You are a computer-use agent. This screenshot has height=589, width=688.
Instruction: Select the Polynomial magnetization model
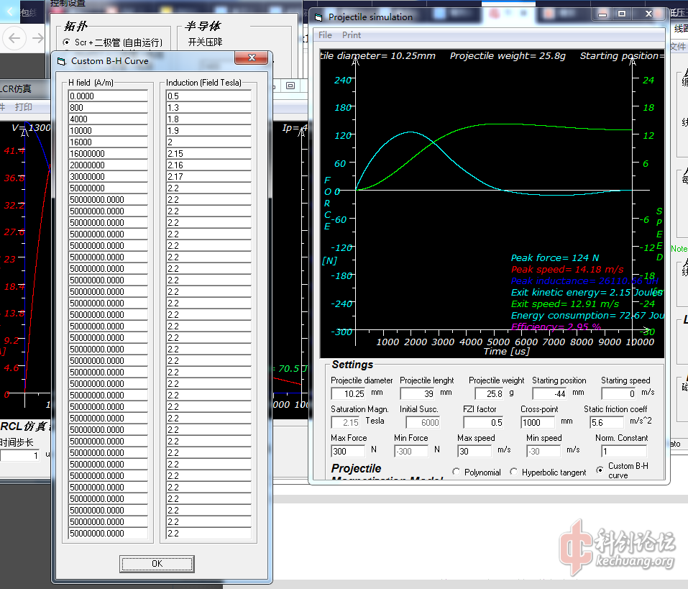pos(457,472)
